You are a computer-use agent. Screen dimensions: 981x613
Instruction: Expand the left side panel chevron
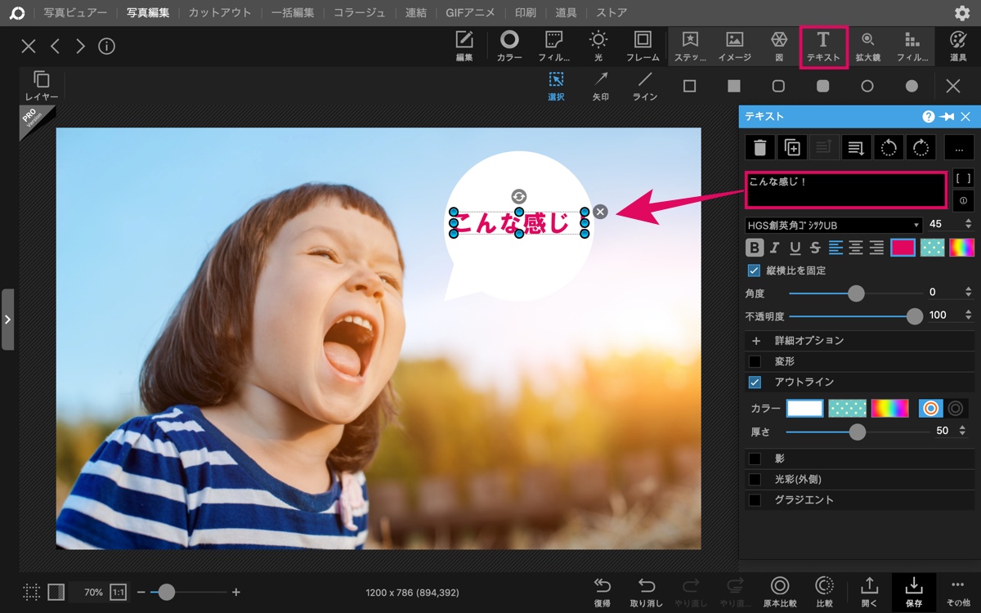pos(7,319)
